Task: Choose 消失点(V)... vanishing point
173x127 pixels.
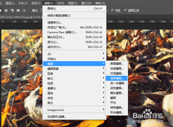Action: pos(74,47)
